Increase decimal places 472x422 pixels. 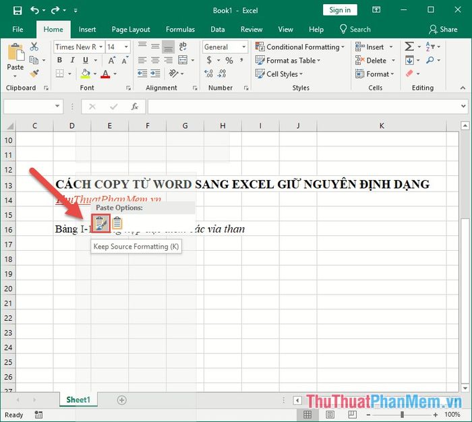(208, 73)
